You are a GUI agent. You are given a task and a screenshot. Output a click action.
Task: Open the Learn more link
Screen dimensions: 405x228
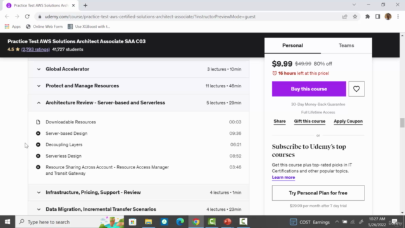coord(283,177)
